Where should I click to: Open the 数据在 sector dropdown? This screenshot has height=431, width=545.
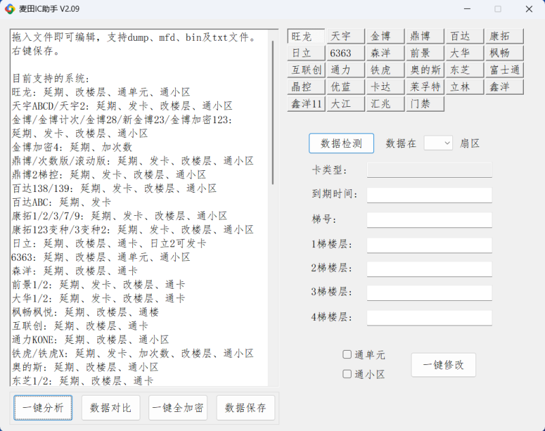click(438, 144)
